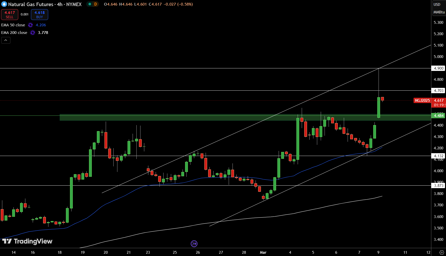Click the green market status dot
Screen dimensions: 446x256
point(90,4)
